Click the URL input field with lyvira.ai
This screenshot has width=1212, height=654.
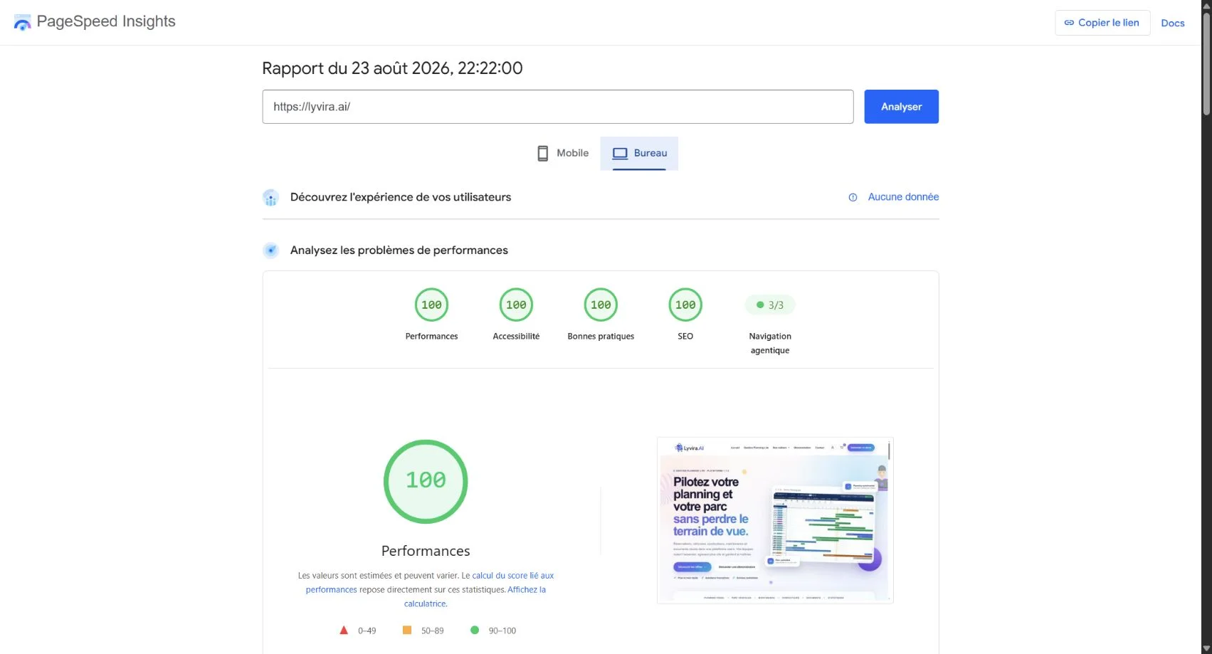point(558,107)
